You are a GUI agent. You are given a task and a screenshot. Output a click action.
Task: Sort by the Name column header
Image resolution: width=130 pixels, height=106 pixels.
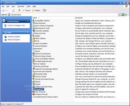53,18
